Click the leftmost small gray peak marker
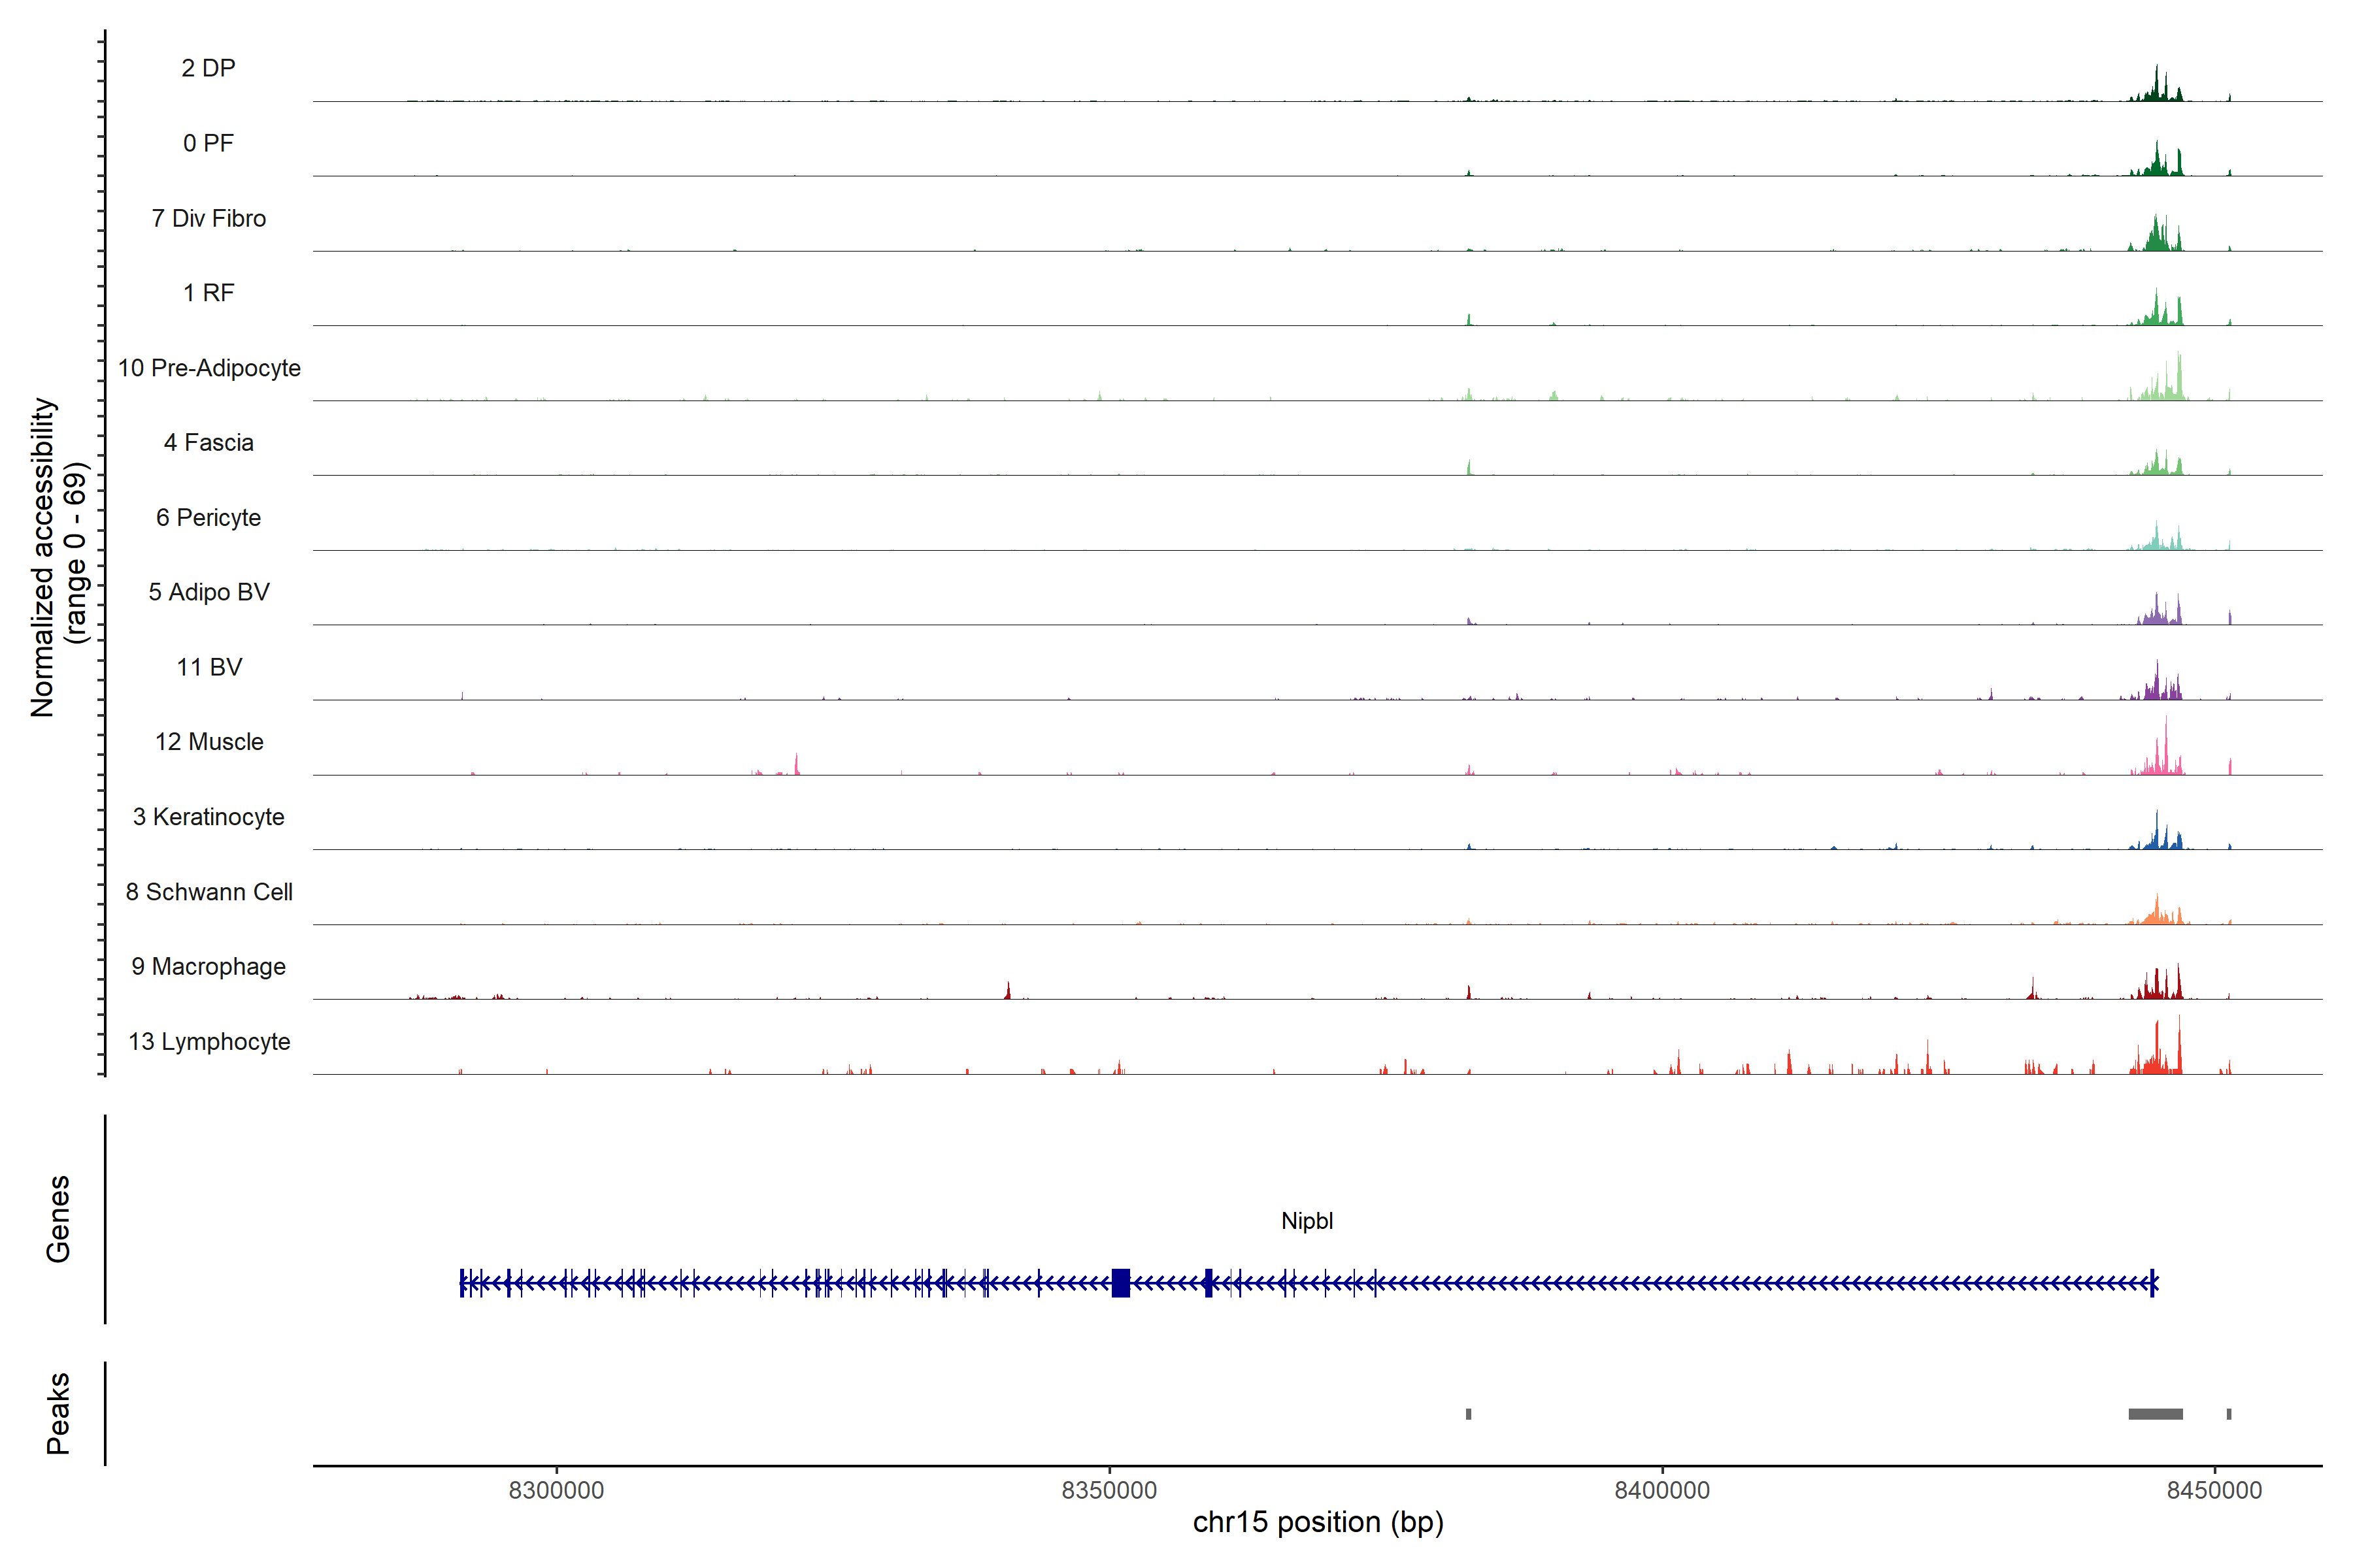The height and width of the screenshot is (1568, 2353). [x=1469, y=1414]
